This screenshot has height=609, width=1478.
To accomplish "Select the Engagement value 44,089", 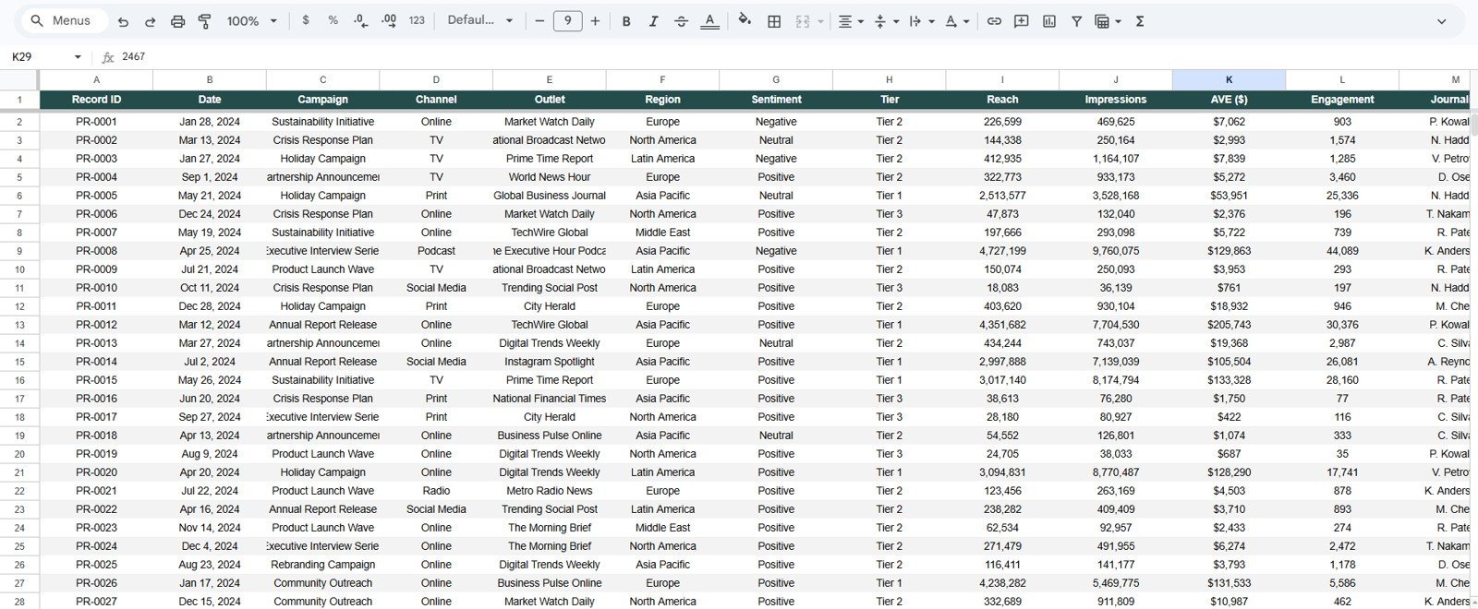I will pos(1342,251).
